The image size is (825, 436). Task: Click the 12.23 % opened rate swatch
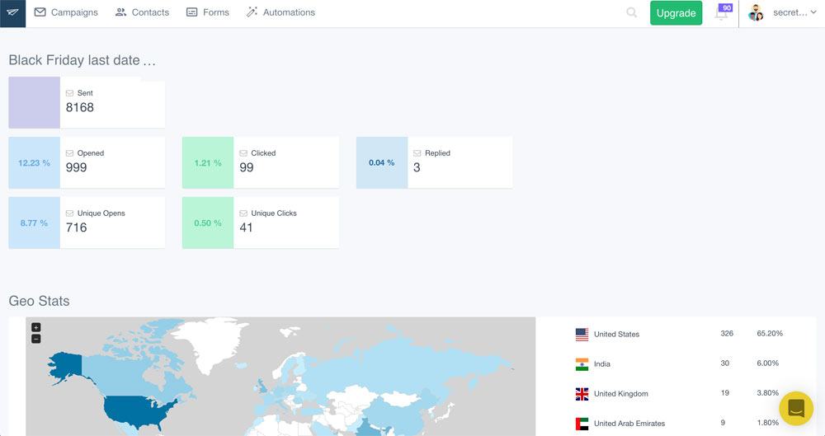pos(34,163)
